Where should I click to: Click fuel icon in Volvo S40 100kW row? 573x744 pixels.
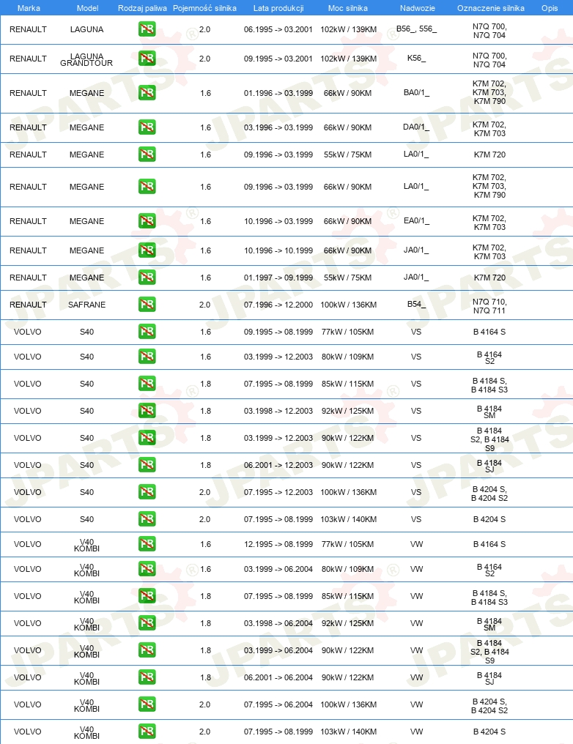[147, 491]
